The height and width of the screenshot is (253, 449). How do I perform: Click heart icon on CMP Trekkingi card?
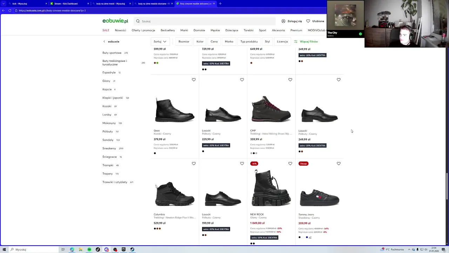[290, 80]
